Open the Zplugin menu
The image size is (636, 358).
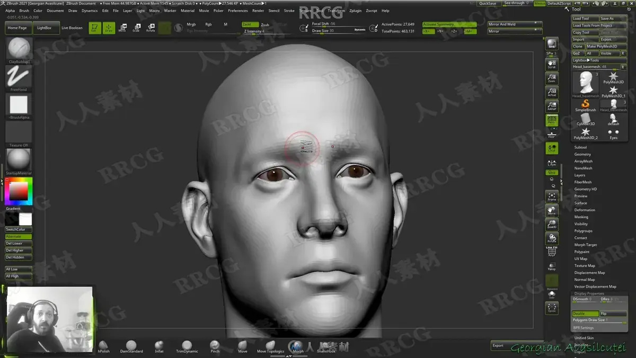pos(356,11)
